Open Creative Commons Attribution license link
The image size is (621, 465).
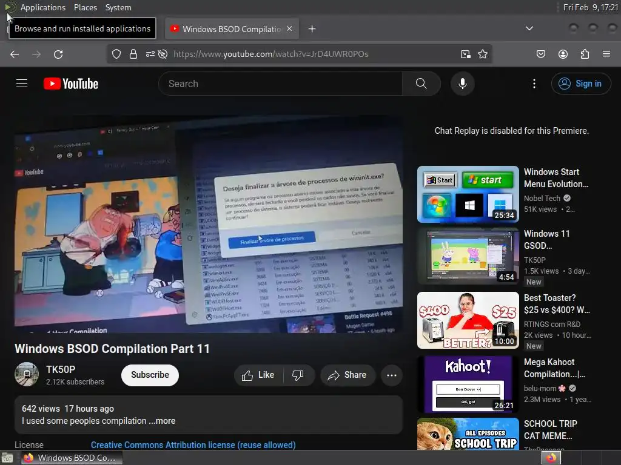click(x=193, y=445)
